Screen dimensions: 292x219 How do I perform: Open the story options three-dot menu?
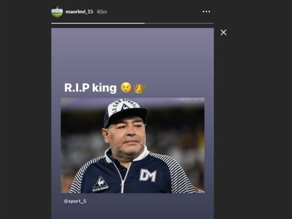tap(206, 12)
